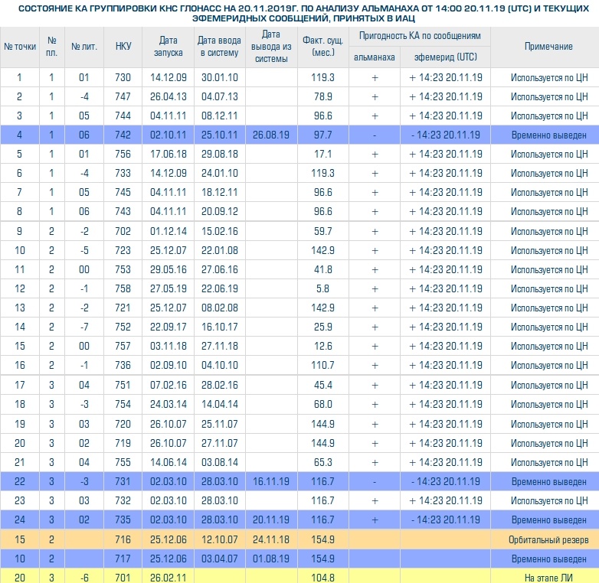Image resolution: width=599 pixels, height=583 pixels.
Task: Select НКУ value 702
Action: coord(123,231)
